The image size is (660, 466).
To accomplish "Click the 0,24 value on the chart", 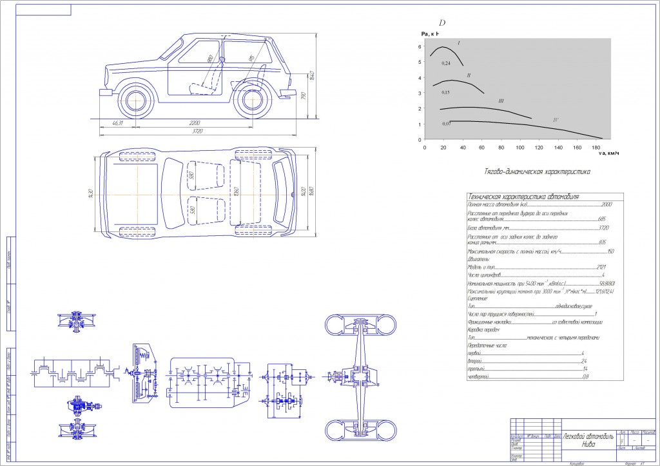I will tap(446, 63).
